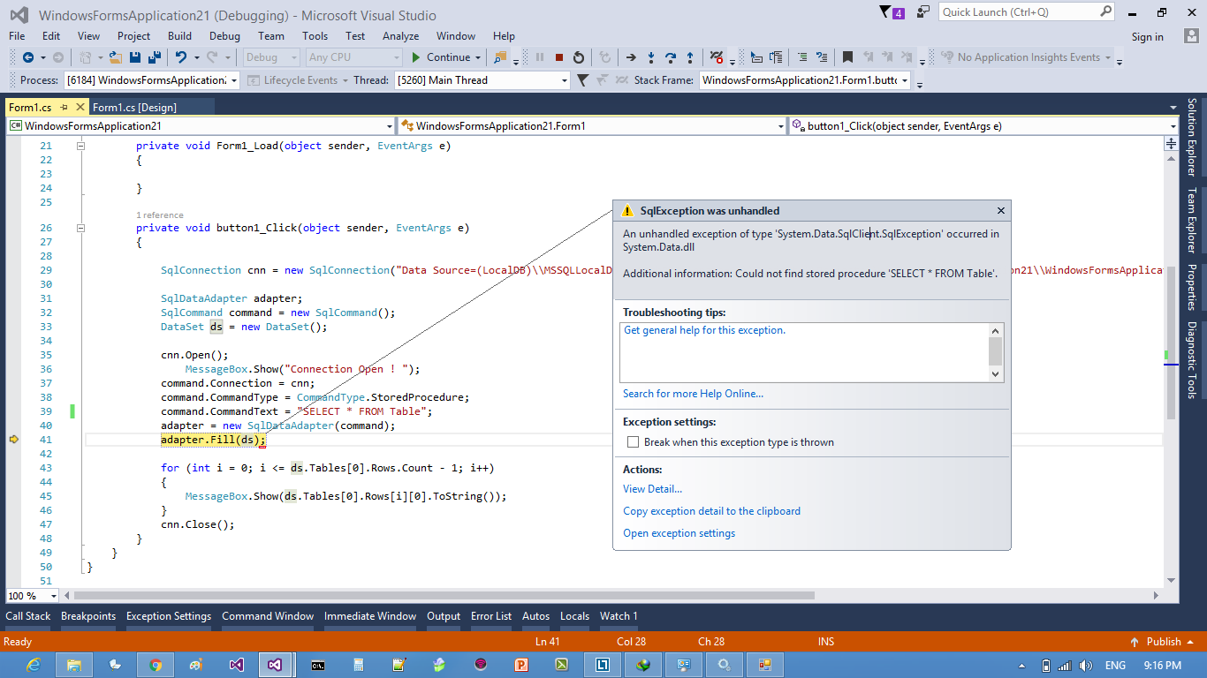This screenshot has width=1207, height=678.
Task: Click Show Next Statement arrow icon
Action: (x=631, y=57)
